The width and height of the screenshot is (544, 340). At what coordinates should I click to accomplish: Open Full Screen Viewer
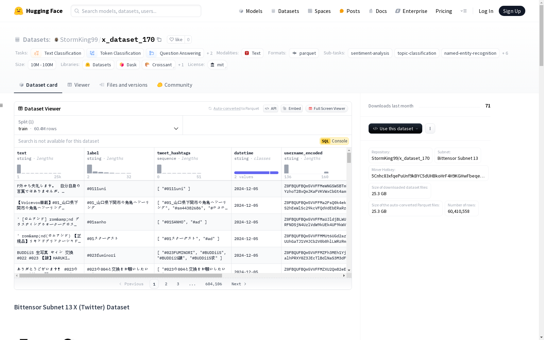pyautogui.click(x=326, y=108)
